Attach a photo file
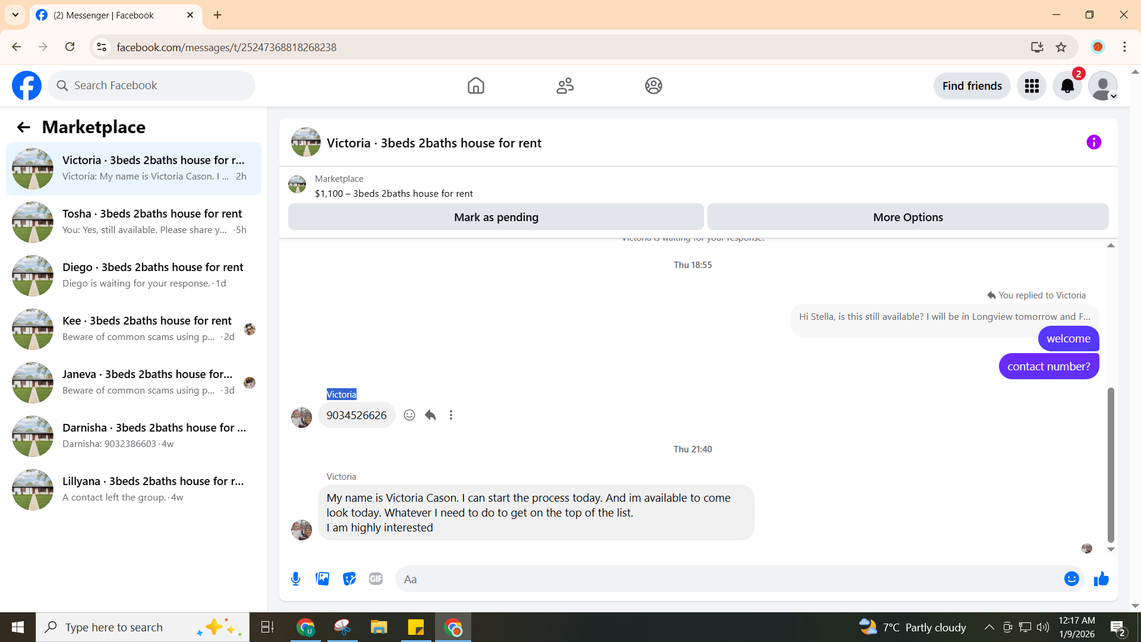 click(322, 579)
